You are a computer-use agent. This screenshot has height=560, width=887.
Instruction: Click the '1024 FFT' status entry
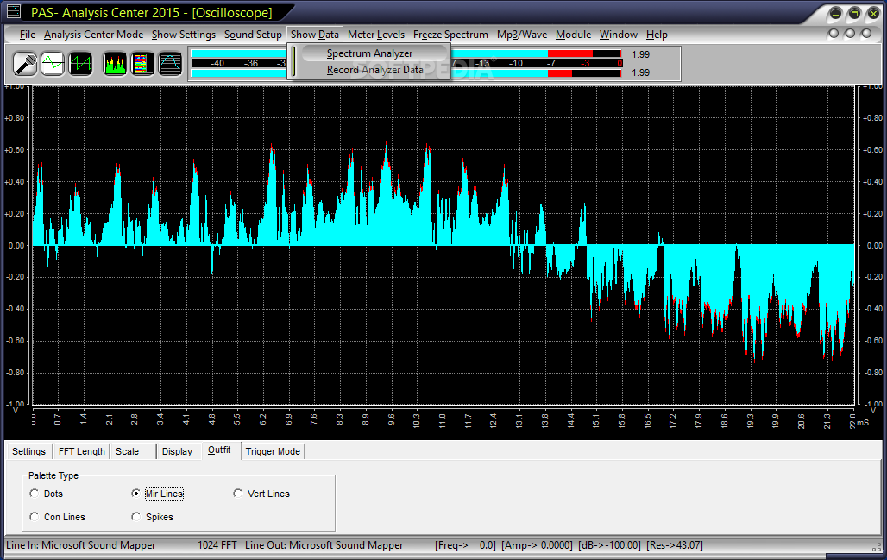coord(217,545)
